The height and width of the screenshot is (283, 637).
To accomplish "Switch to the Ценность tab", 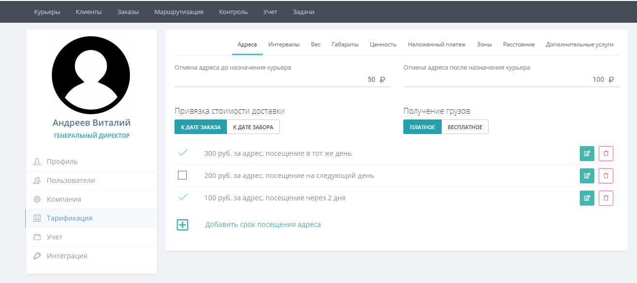I will [x=383, y=45].
